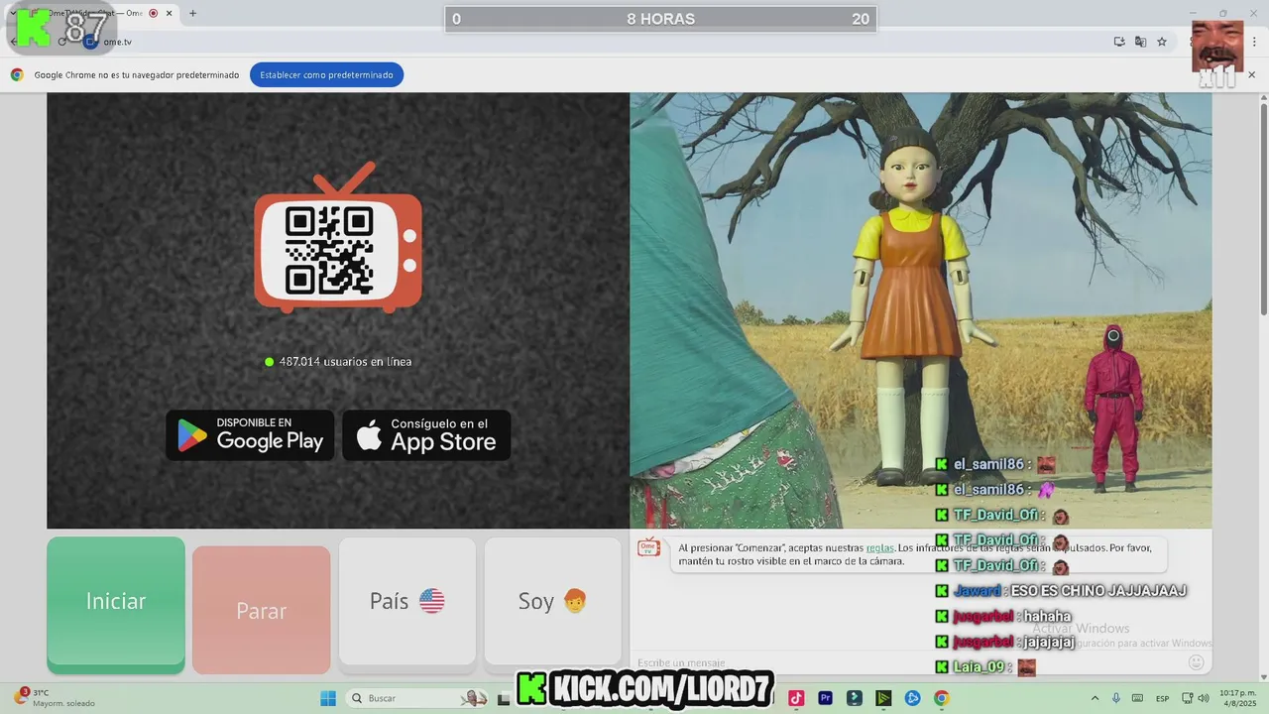The width and height of the screenshot is (1269, 714).
Task: Click the translate page icon
Action: click(1140, 42)
